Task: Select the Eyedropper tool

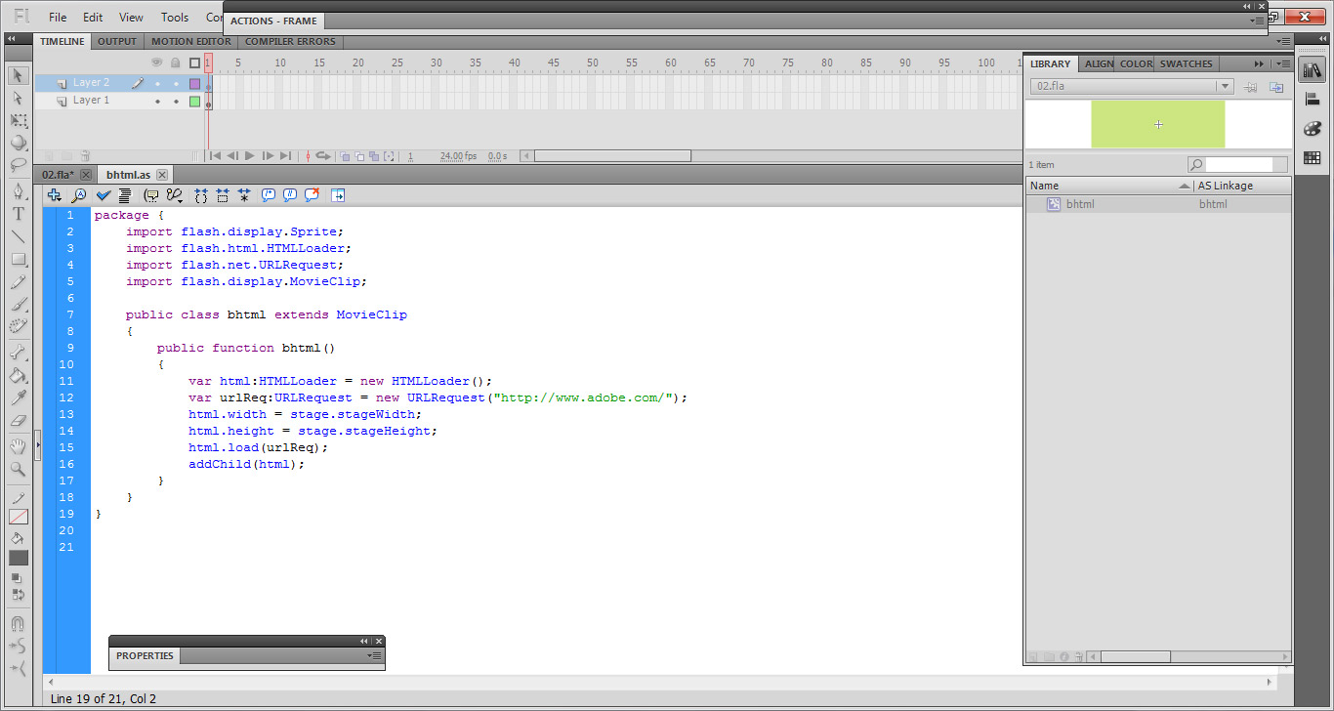Action: [x=18, y=397]
